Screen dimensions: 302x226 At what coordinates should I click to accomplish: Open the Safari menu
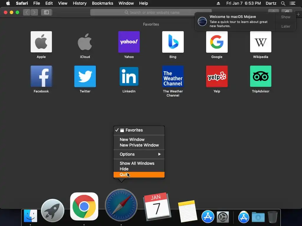[22, 3]
